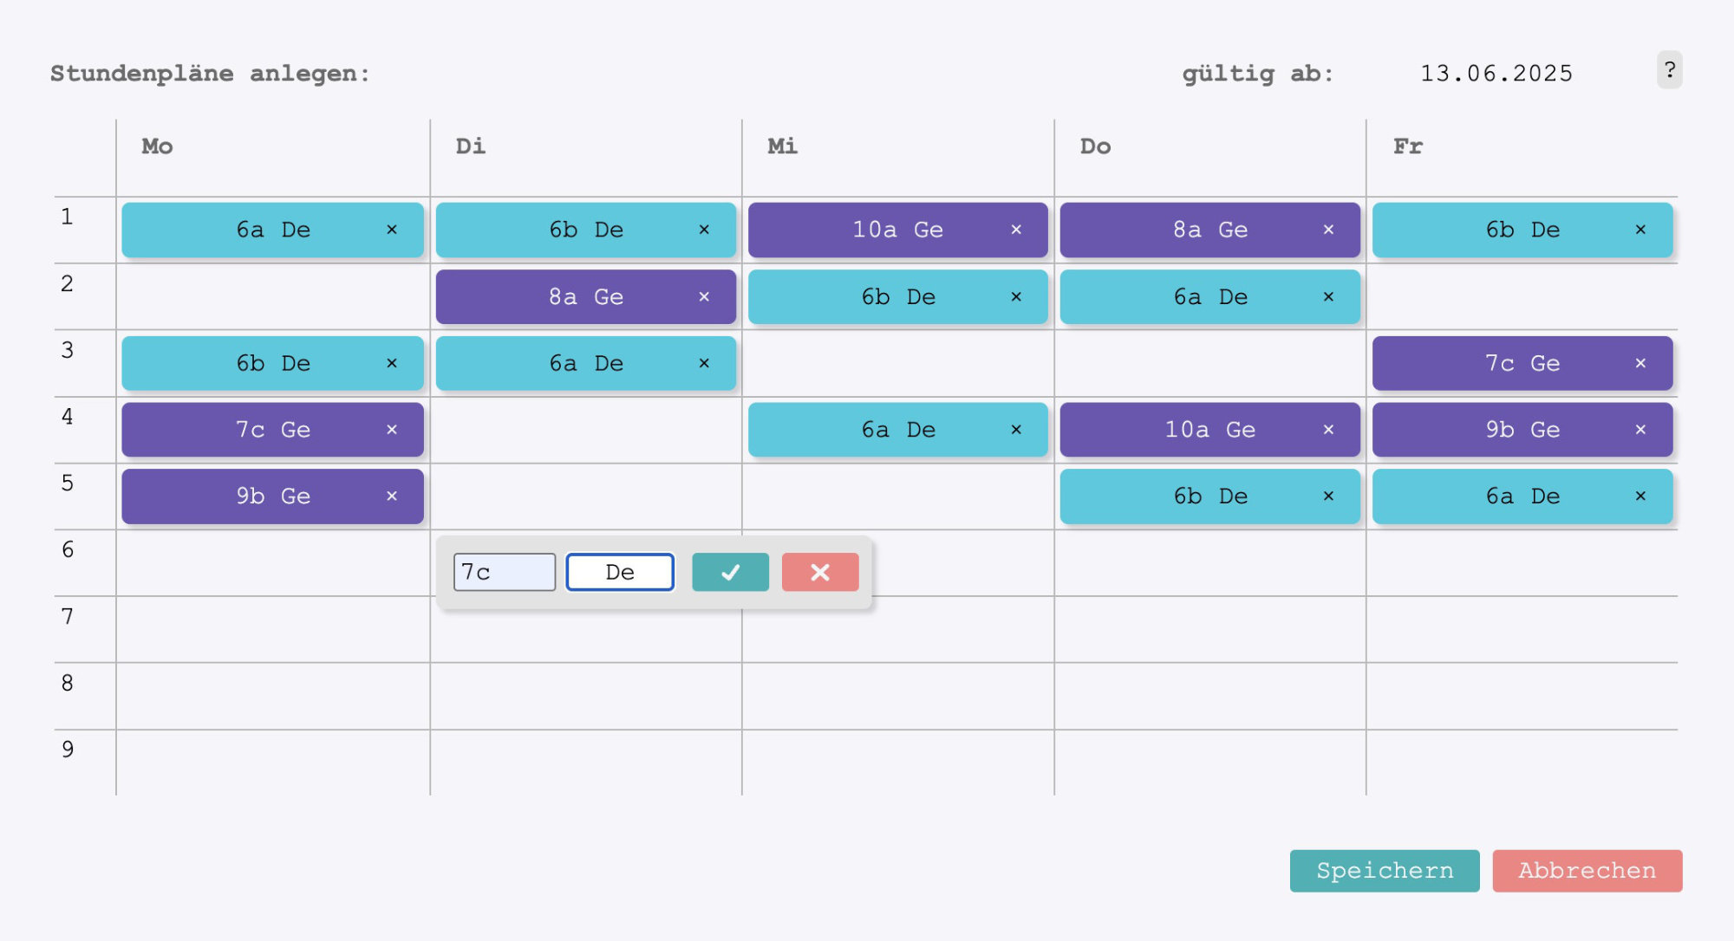Cancel the new entry with red X
This screenshot has height=941, width=1734.
819,572
